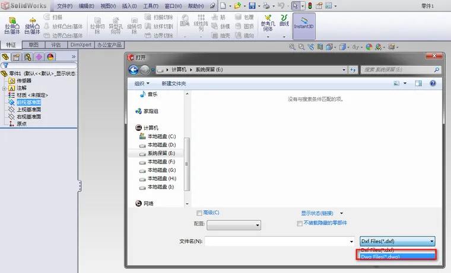
Task: Switch to the 草图 tab
Action: [34, 45]
